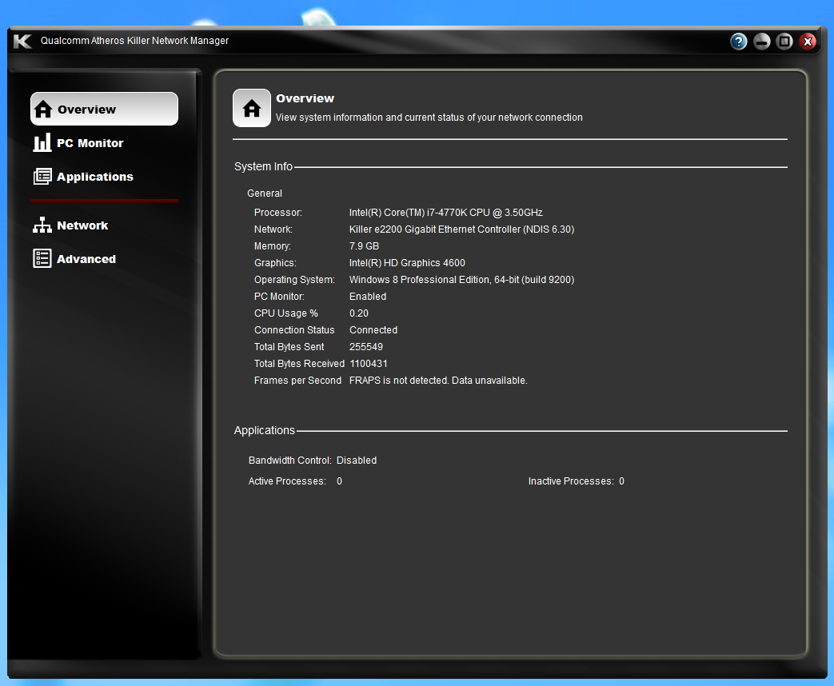
Task: Click the Applications section heading in main panel
Action: (265, 430)
